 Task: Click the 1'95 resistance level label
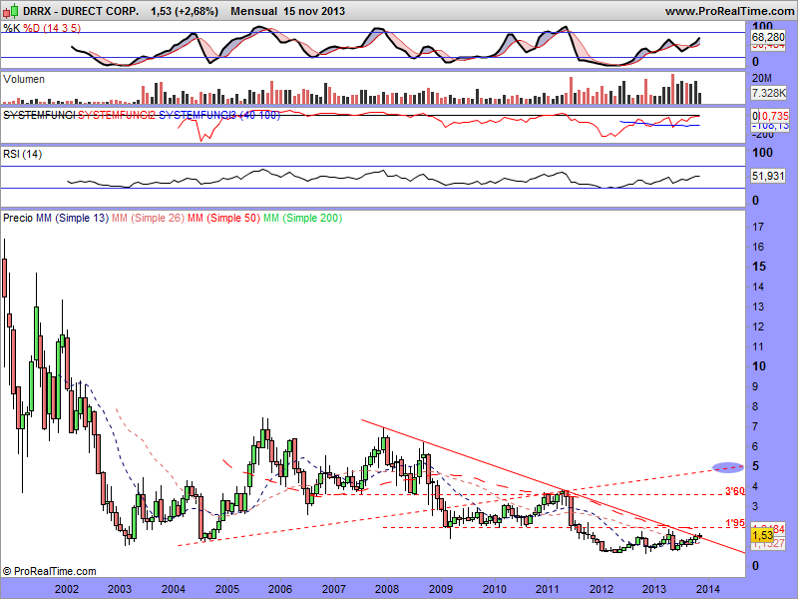tap(735, 522)
